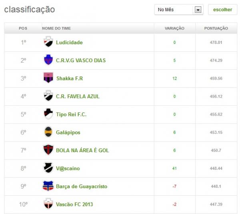The height and width of the screenshot is (214, 240).
Task: Sort by the VARIAÇÃO column header
Action: pyautogui.click(x=174, y=28)
